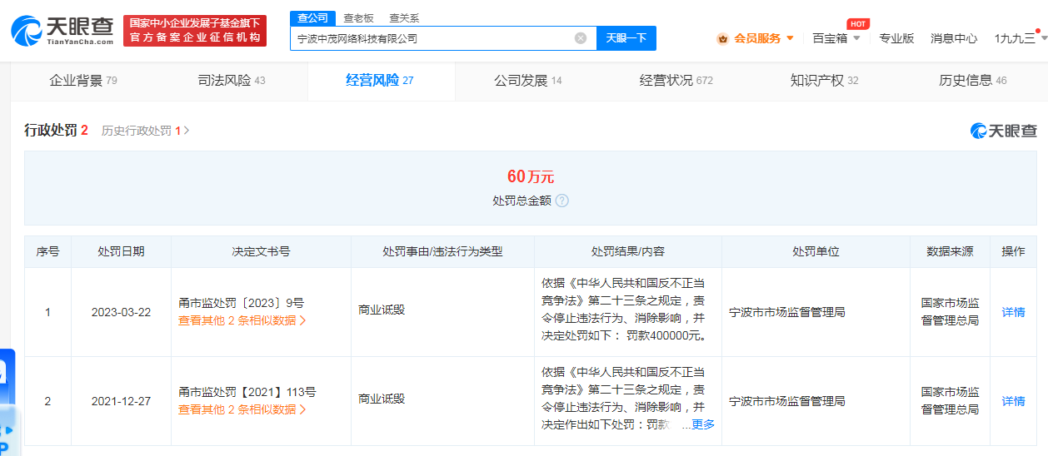
Task: Click the 处罚日期 column header
Action: (x=121, y=251)
